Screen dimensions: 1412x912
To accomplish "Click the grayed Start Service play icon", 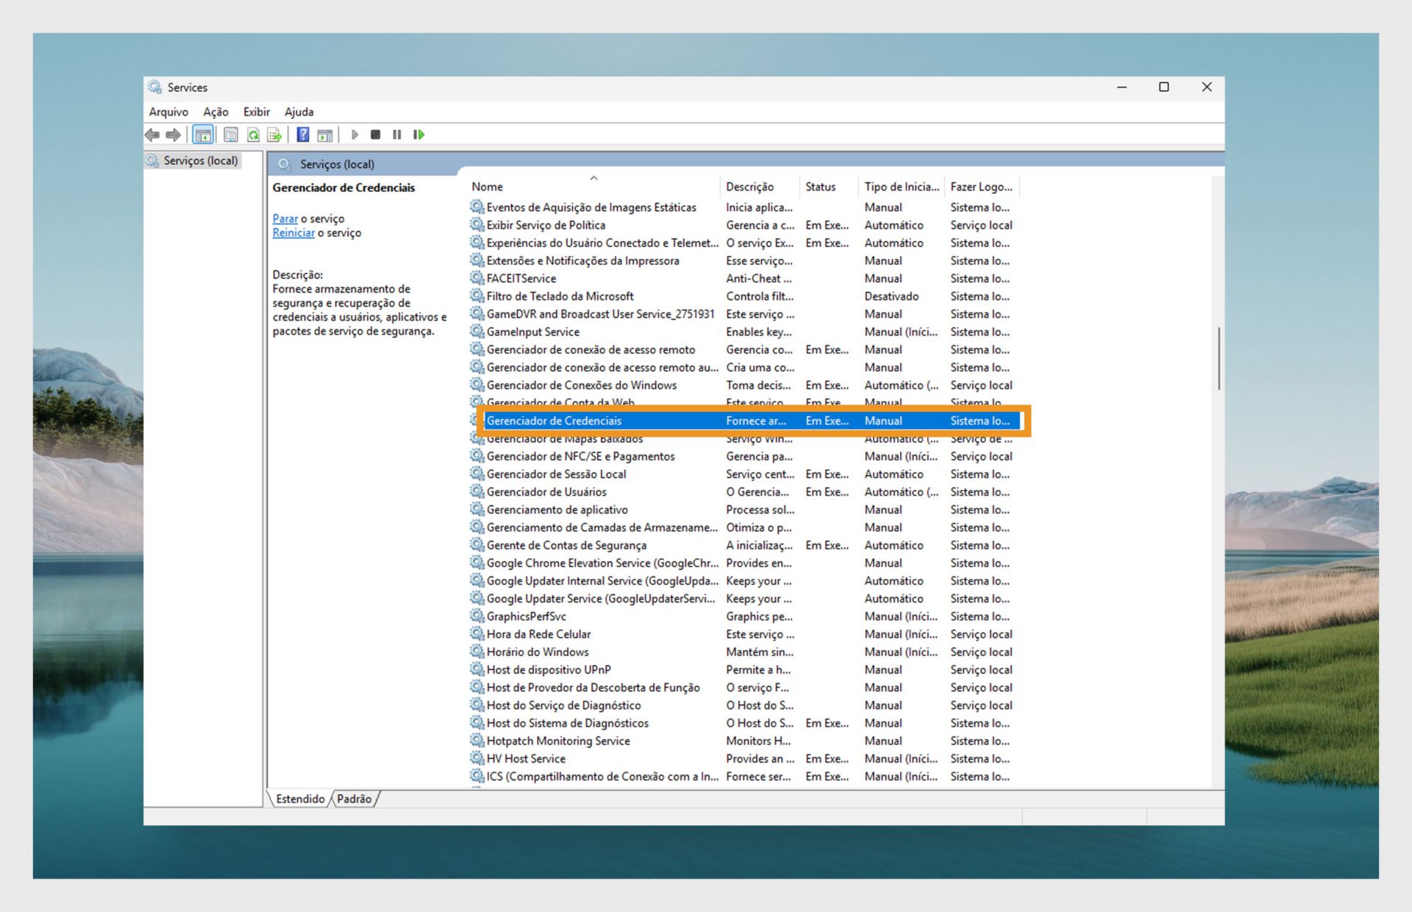I will pos(354,135).
